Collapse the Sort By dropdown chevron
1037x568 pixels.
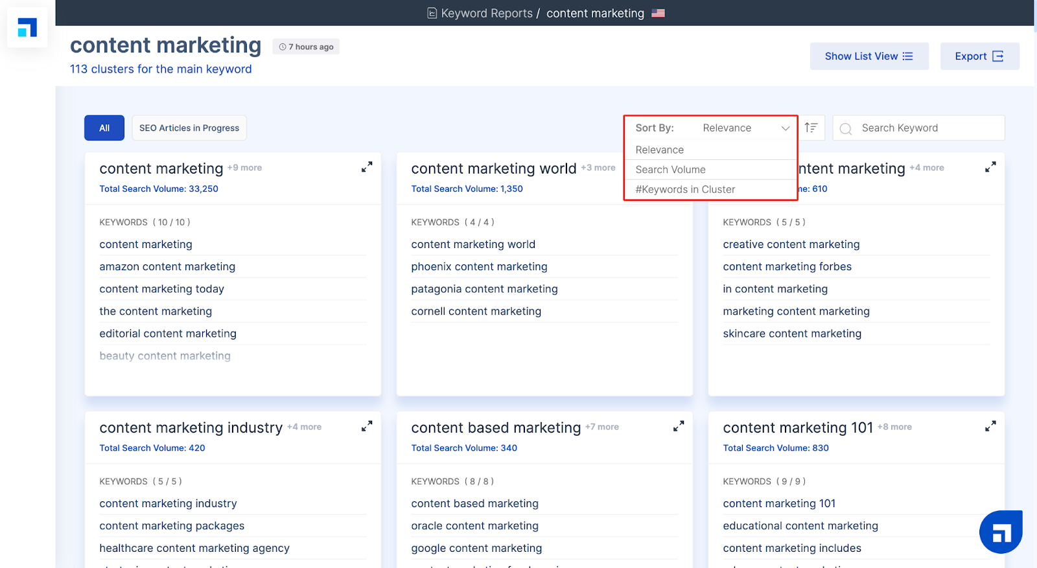pos(786,128)
